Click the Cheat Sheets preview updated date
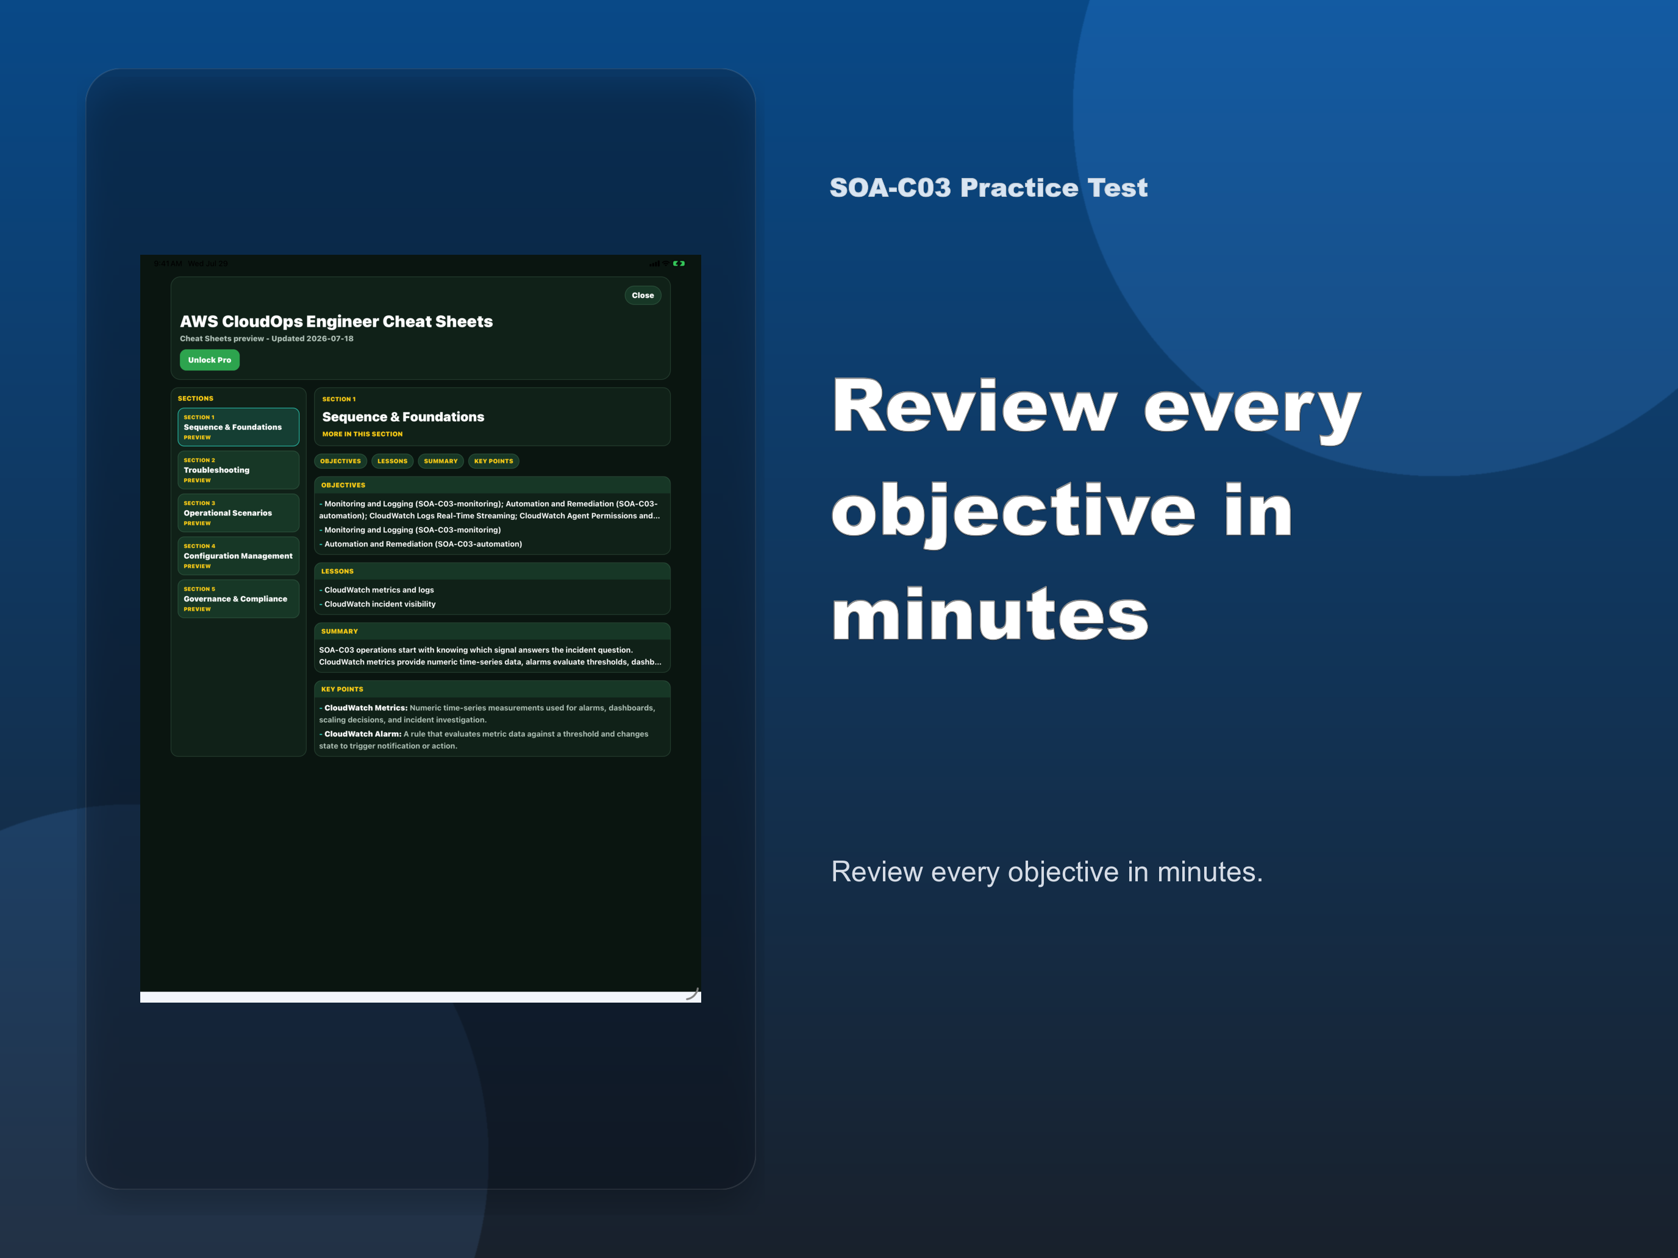Viewport: 1678px width, 1258px height. point(266,339)
